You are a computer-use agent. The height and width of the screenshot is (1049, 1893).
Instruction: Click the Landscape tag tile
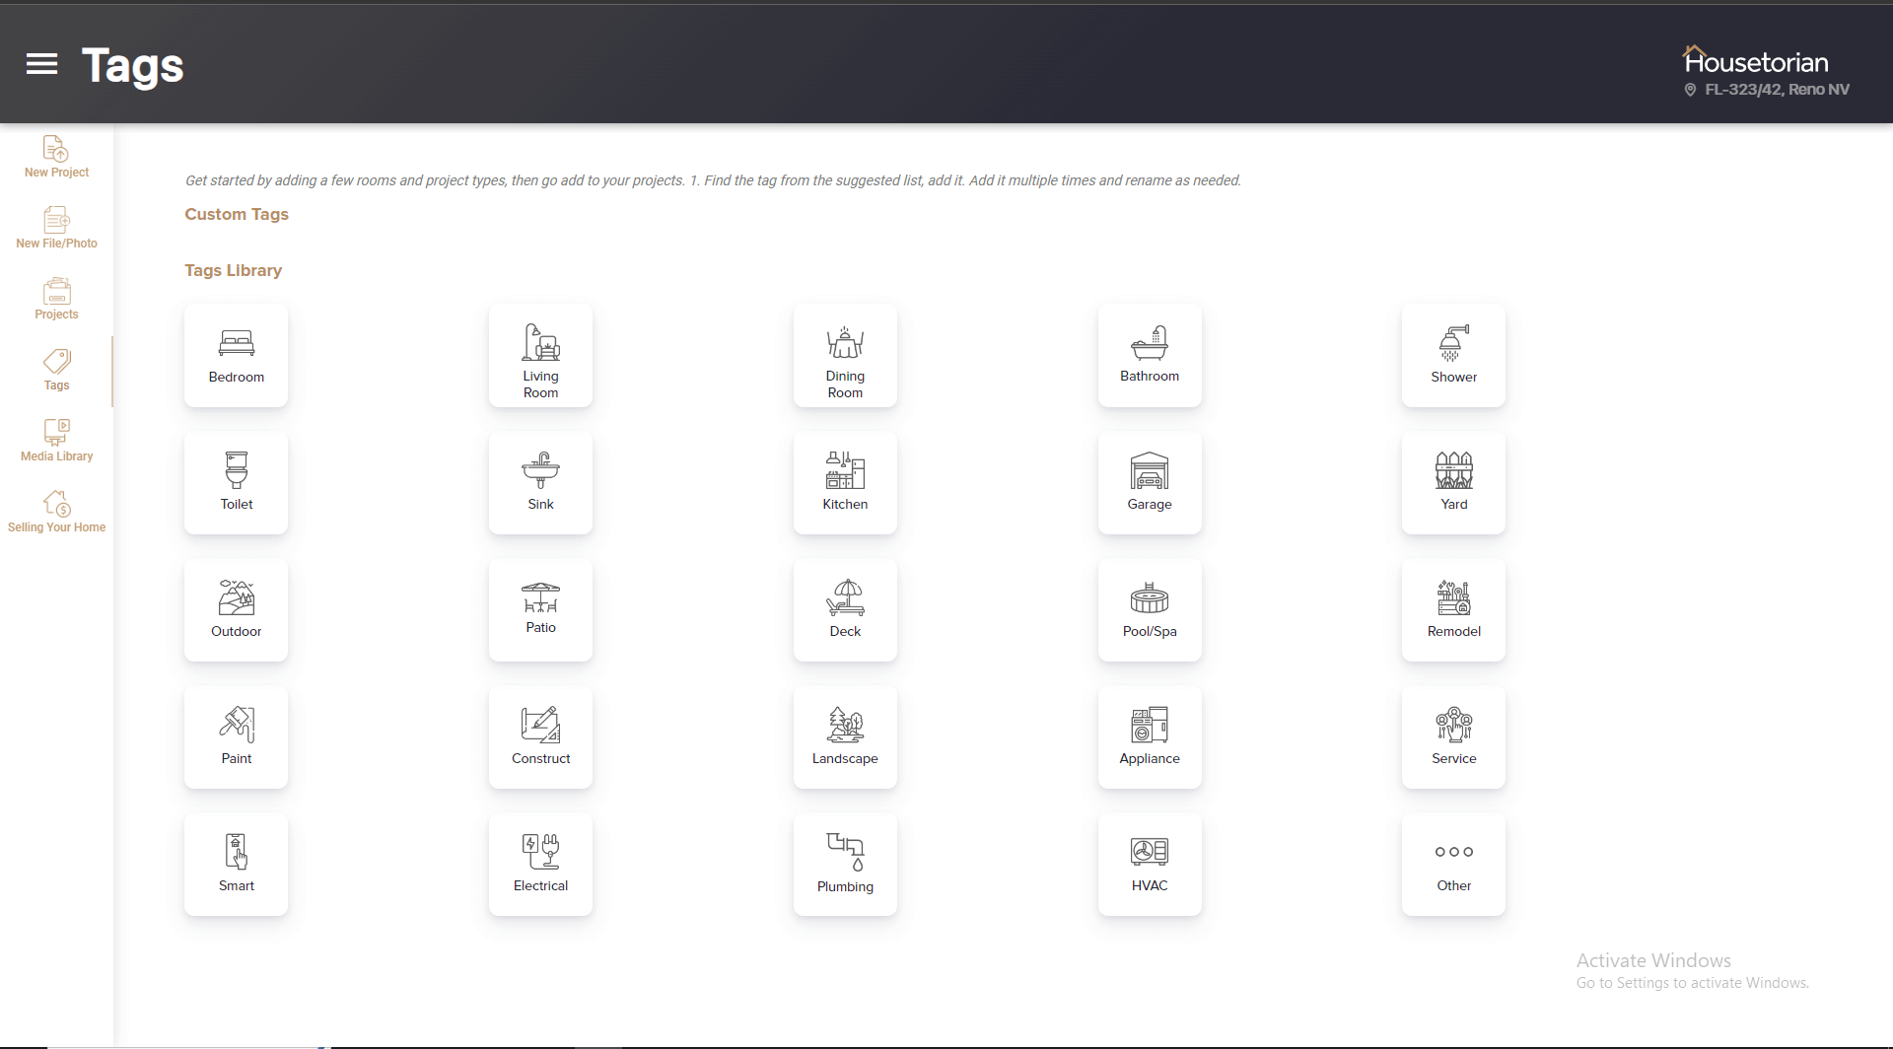coord(845,736)
